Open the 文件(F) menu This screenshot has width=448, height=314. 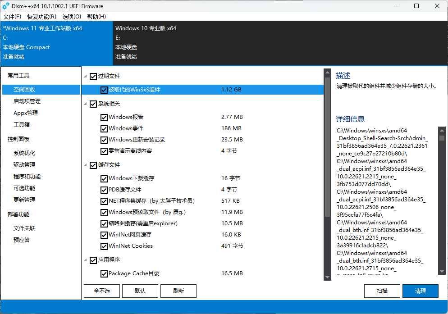(12, 17)
